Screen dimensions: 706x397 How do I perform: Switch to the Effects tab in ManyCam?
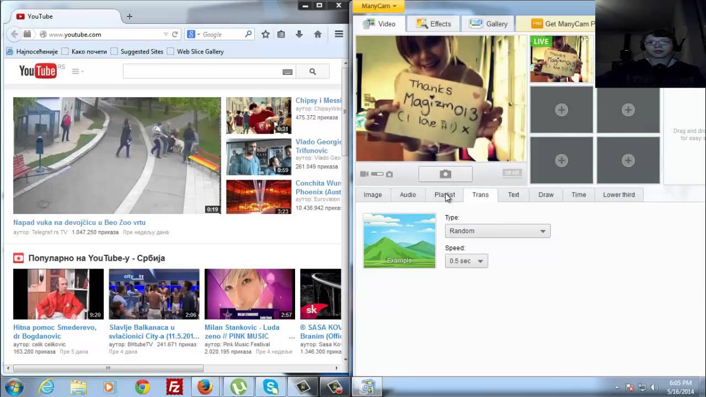[434, 24]
